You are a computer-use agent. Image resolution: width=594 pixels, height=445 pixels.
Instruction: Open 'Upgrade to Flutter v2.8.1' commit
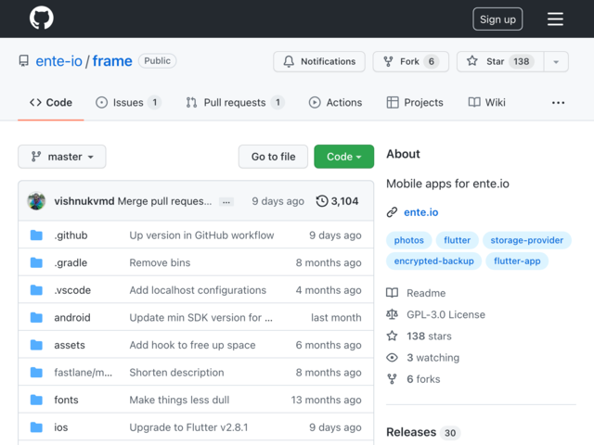click(188, 427)
